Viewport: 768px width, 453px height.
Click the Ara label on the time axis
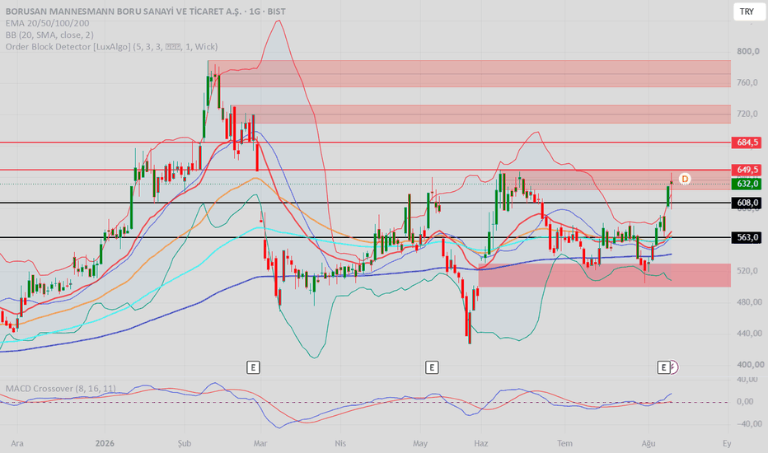click(17, 443)
